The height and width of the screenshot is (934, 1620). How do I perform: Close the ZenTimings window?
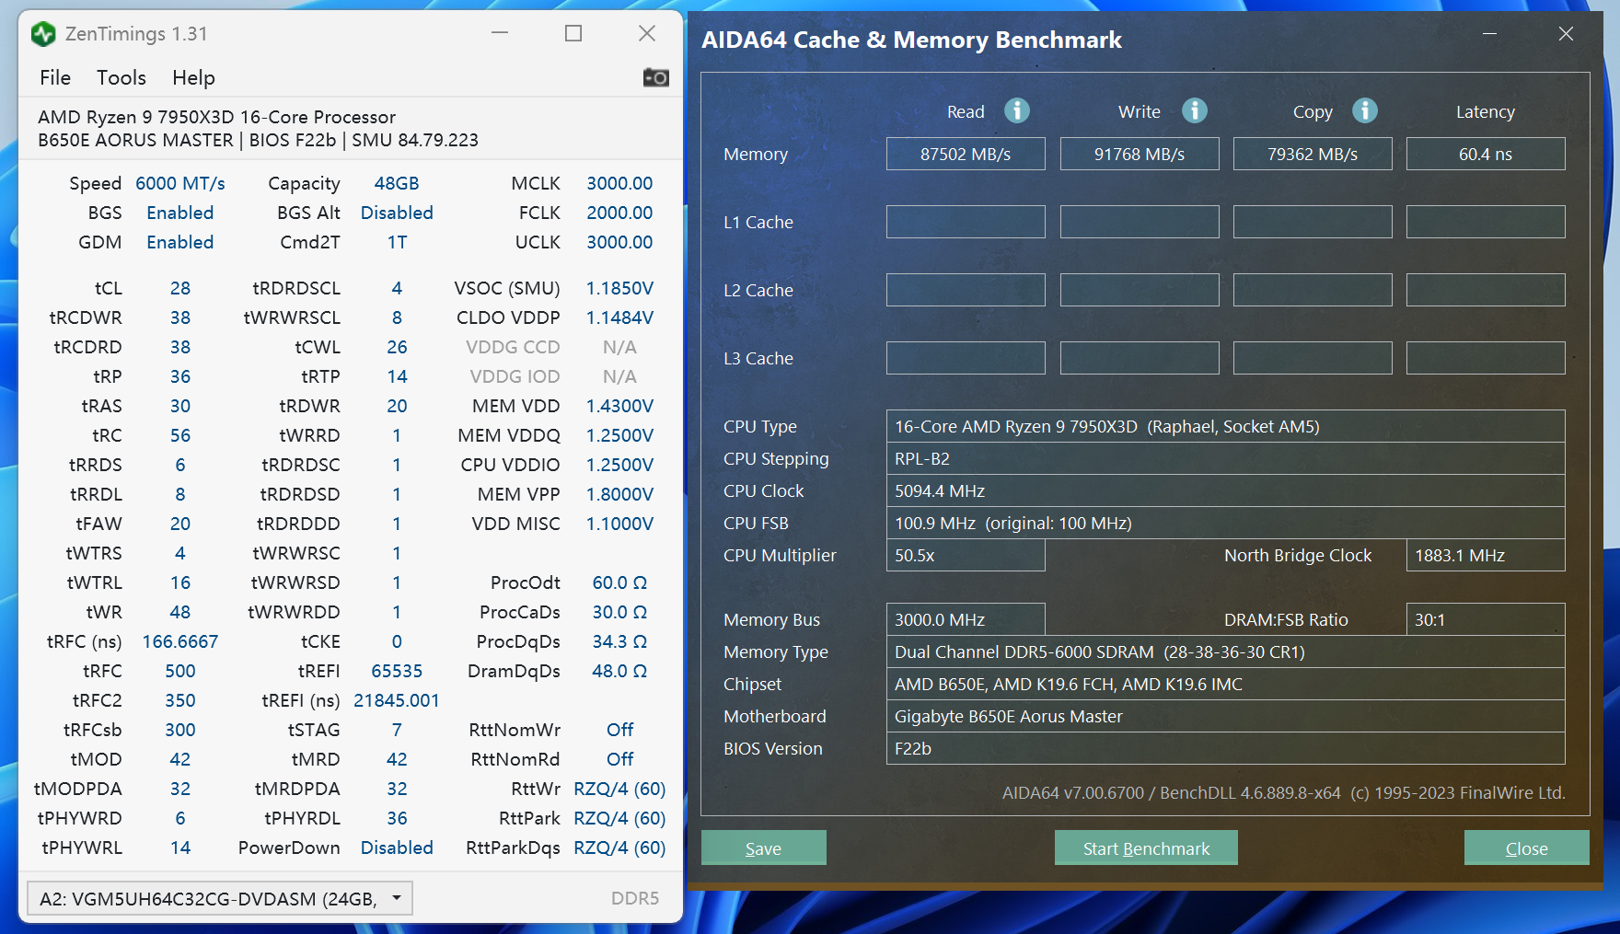(x=647, y=33)
